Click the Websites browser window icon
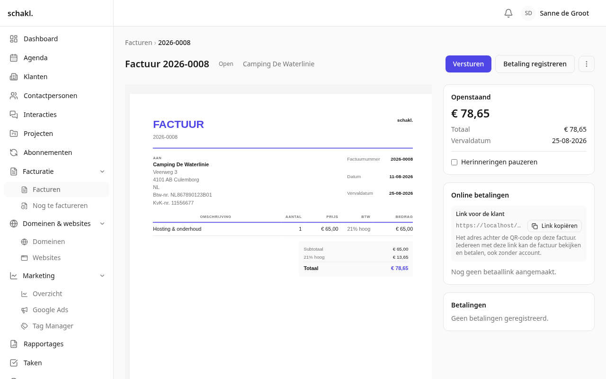 [x=24, y=258]
